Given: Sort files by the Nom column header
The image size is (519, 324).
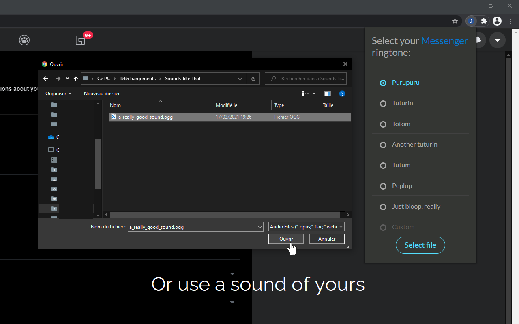Looking at the screenshot, I should (115, 105).
